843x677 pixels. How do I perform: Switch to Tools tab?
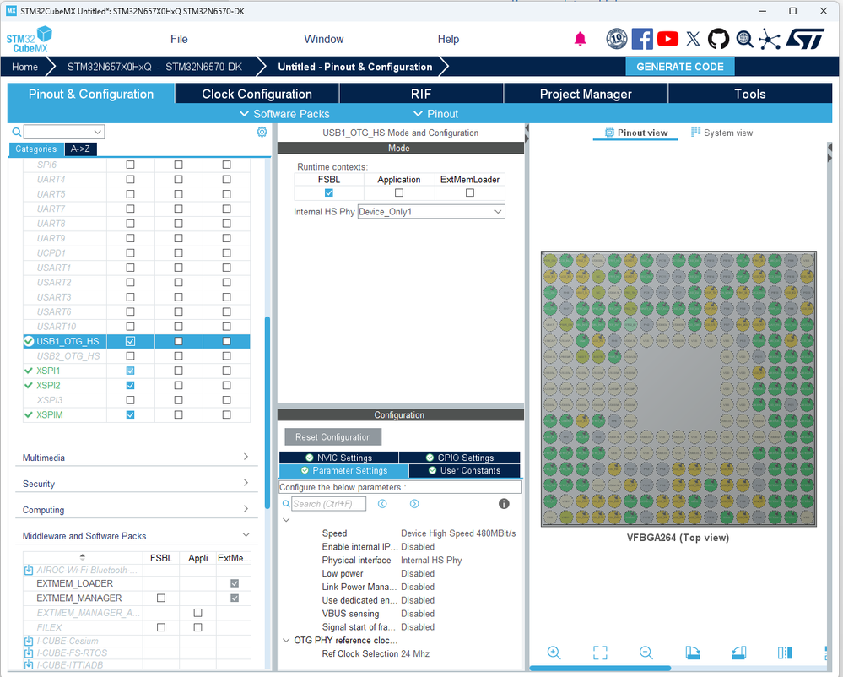750,94
